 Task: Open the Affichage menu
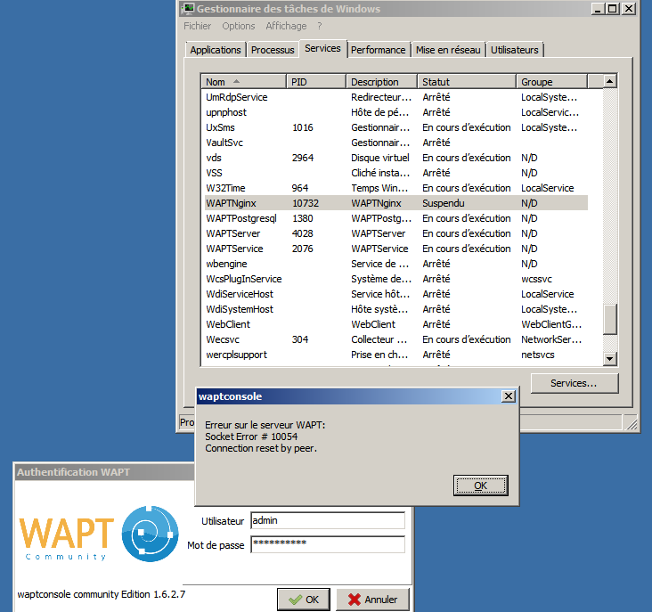pos(286,26)
